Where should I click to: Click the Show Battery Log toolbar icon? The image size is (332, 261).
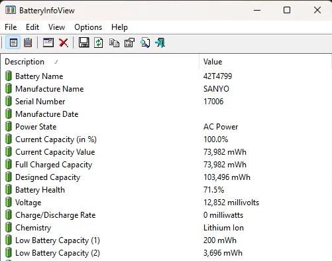coord(28,43)
